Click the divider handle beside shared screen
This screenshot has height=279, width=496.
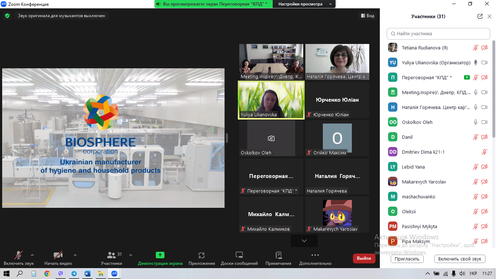coord(227,138)
